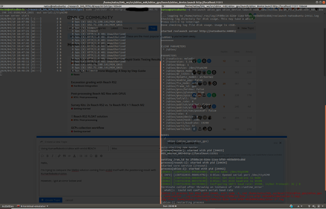Open the composer options gear menu
This screenshot has width=326, height=209.
101,156
